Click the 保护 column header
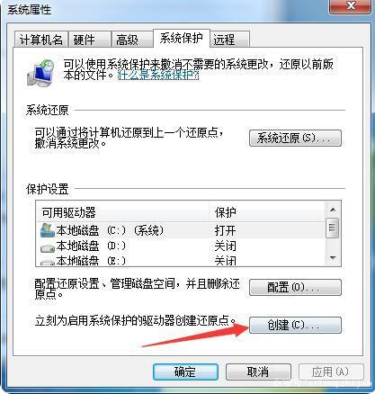The image size is (375, 394). [267, 212]
